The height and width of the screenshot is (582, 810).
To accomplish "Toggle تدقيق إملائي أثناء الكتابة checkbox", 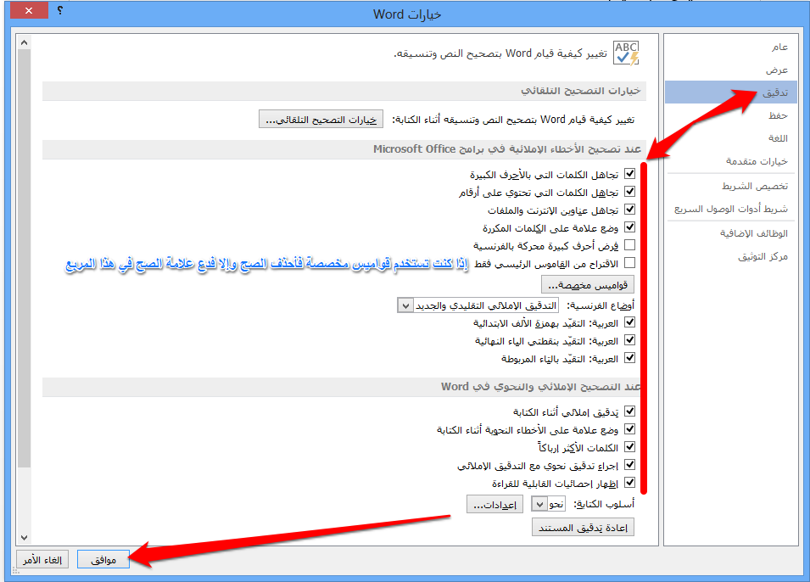I will click(x=629, y=411).
